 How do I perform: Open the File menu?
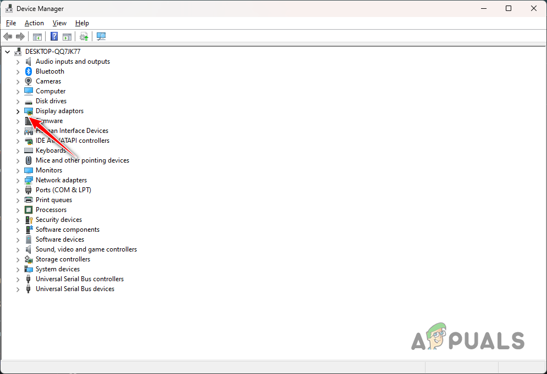coord(11,23)
